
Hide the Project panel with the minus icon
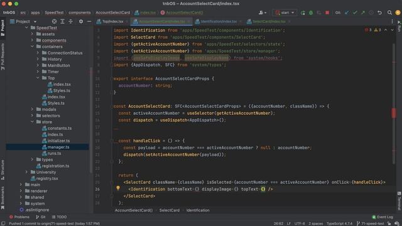point(89,21)
